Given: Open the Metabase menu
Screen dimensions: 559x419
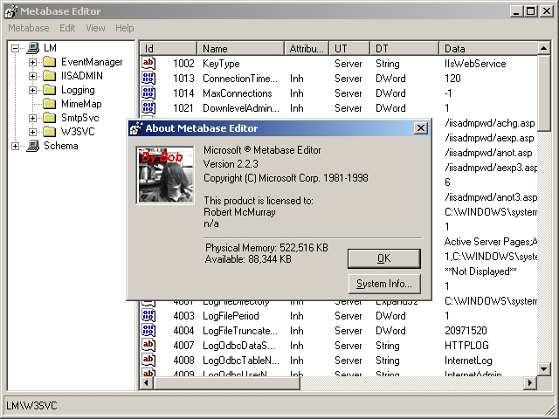Looking at the screenshot, I should coord(29,28).
